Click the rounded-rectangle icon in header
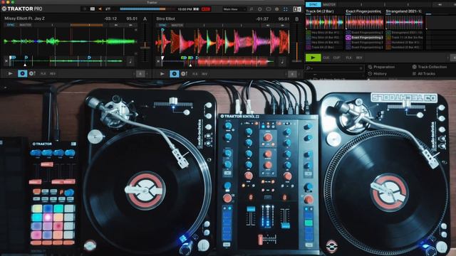The image size is (456, 256). [x=269, y=9]
